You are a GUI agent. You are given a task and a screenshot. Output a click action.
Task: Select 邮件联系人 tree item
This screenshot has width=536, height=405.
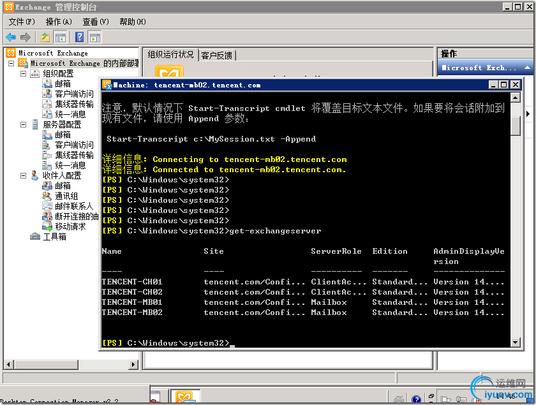click(x=74, y=206)
